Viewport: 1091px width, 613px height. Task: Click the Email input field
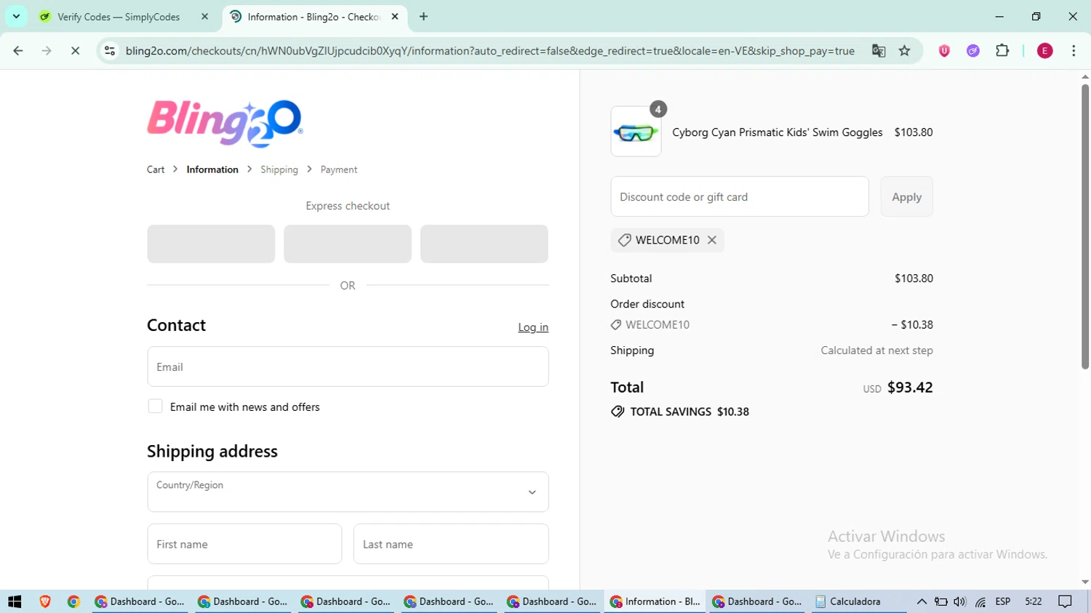point(348,366)
